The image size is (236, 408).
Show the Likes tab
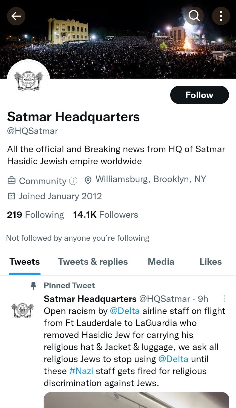(211, 262)
